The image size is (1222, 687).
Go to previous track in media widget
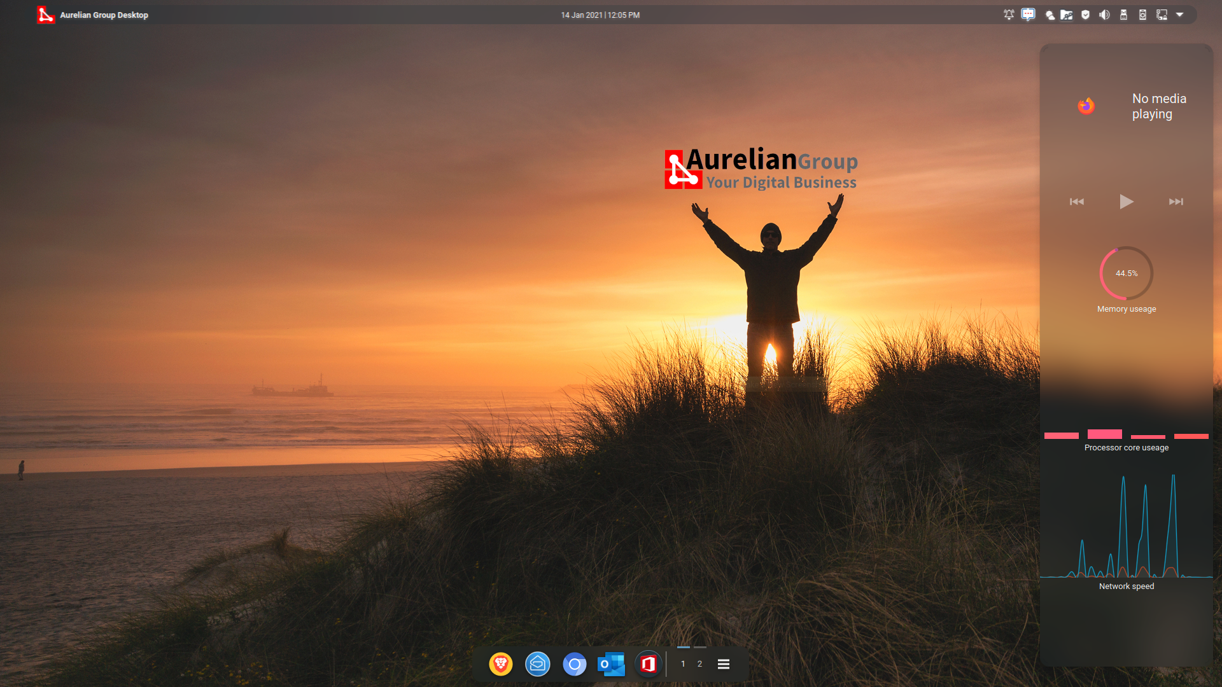point(1077,202)
